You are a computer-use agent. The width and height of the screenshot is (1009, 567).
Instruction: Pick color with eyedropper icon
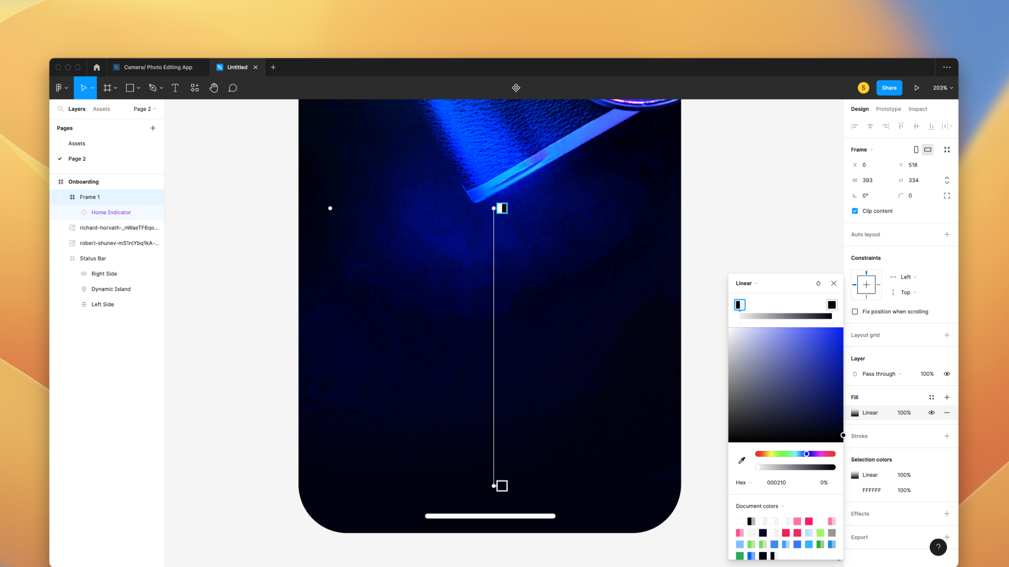click(x=742, y=460)
